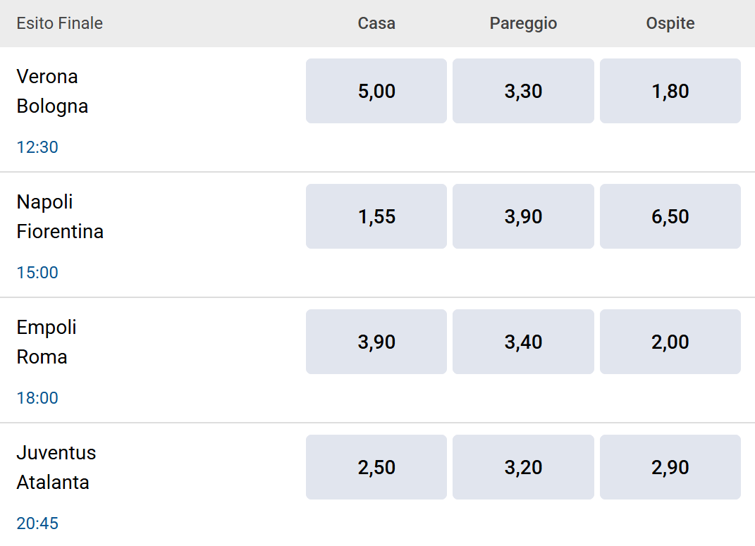Screen dimensions: 755x546
Task: Choose Bologna away win odds 1,80
Action: click(670, 91)
